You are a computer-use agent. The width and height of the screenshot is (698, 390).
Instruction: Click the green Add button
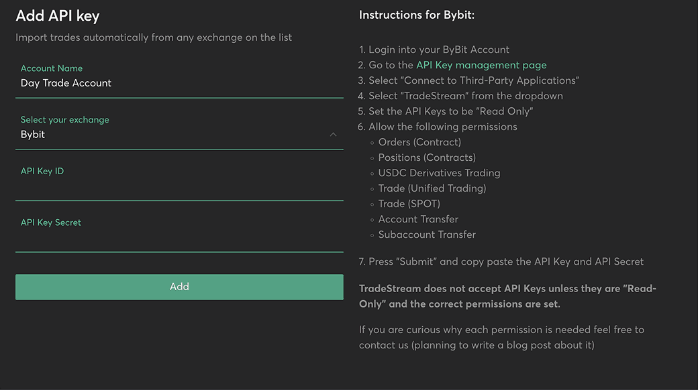(179, 287)
